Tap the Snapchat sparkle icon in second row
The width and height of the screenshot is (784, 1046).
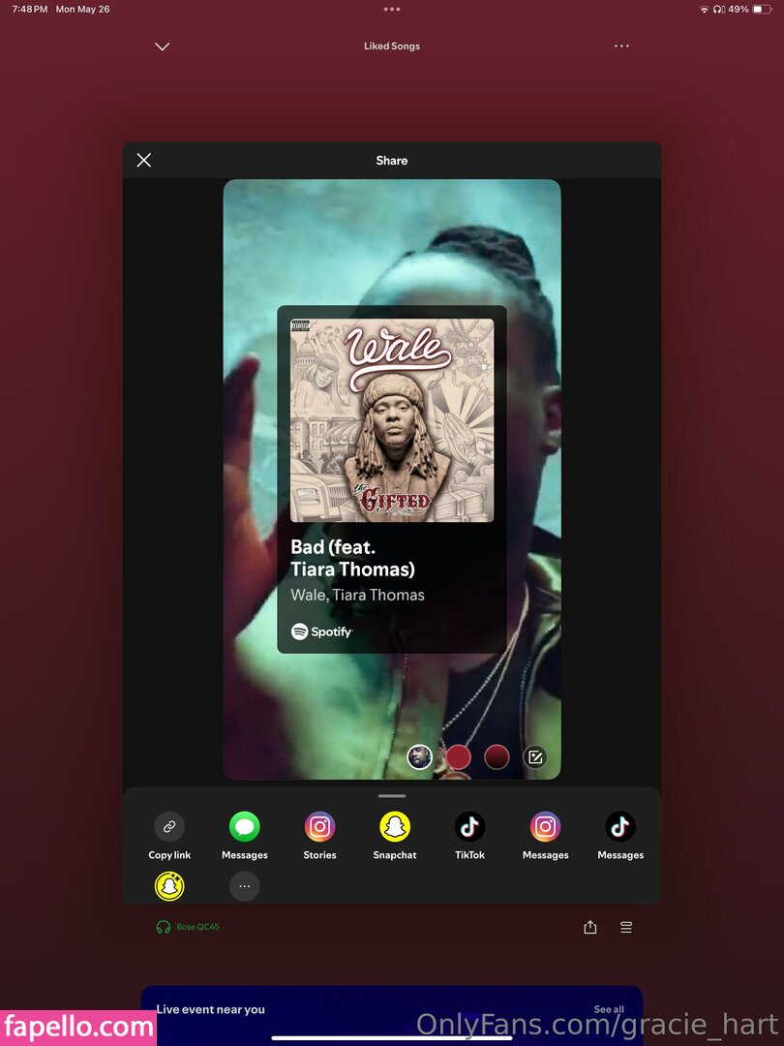click(169, 885)
